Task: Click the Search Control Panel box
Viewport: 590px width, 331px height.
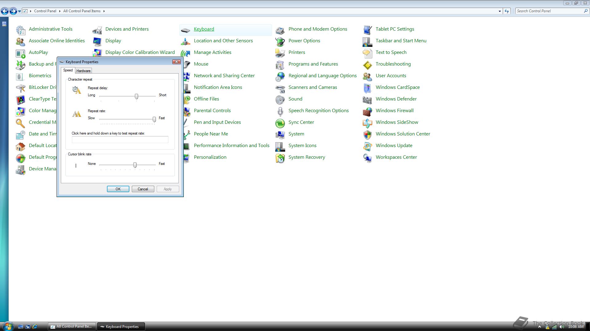Action: click(549, 11)
